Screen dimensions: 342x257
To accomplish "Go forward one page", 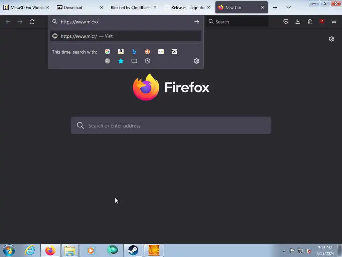I will pyautogui.click(x=20, y=22).
